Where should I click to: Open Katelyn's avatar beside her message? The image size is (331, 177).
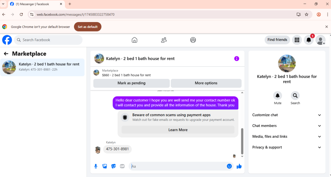coord(98,150)
